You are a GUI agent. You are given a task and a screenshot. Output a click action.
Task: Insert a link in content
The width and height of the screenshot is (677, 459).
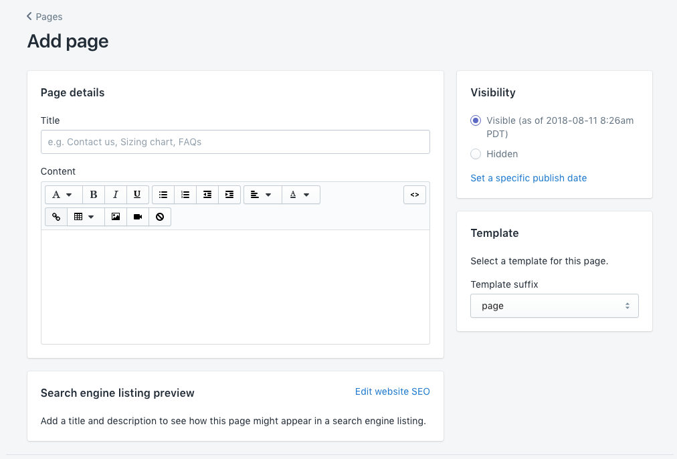(56, 217)
